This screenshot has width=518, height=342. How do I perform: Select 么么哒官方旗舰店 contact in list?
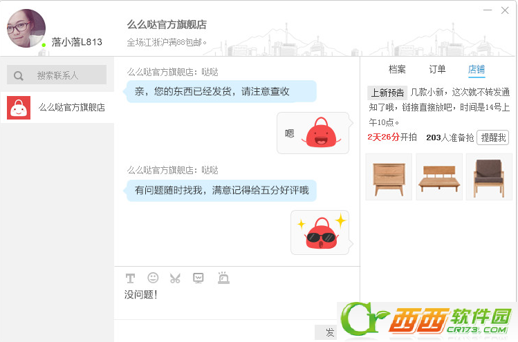tap(57, 108)
